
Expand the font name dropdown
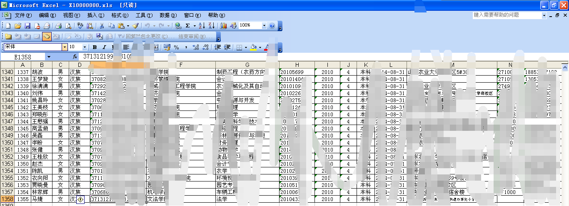pyautogui.click(x=65, y=47)
